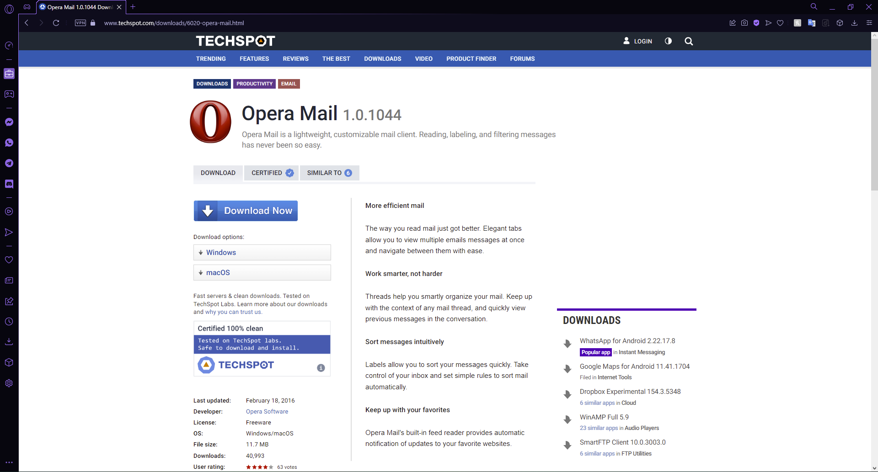Close the Opera Mail tab
Image resolution: width=878 pixels, height=472 pixels.
tap(119, 7)
